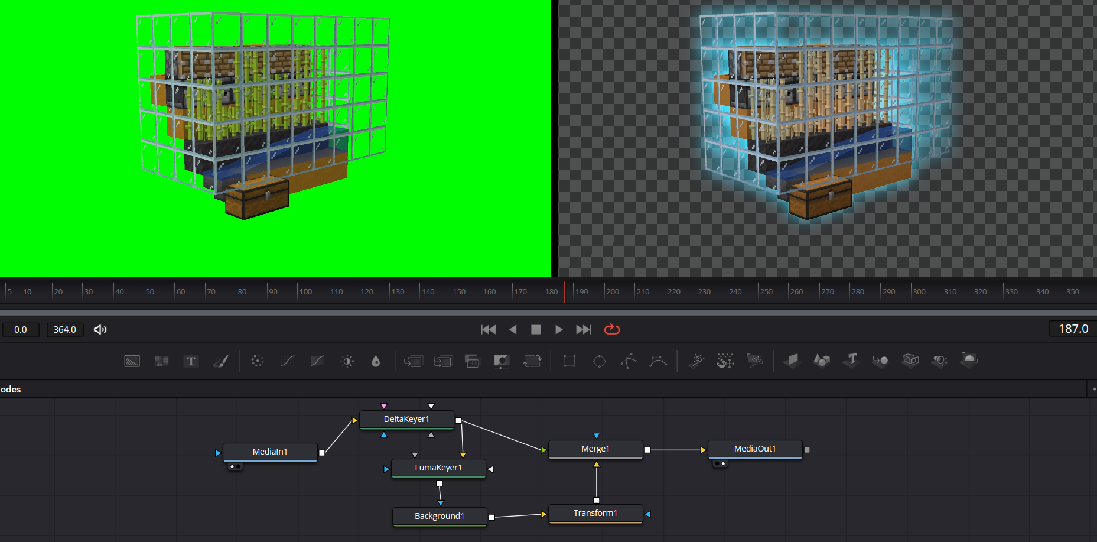Viewport: 1097px width, 542px height.
Task: Add a Spot Light node
Action: (x=939, y=361)
